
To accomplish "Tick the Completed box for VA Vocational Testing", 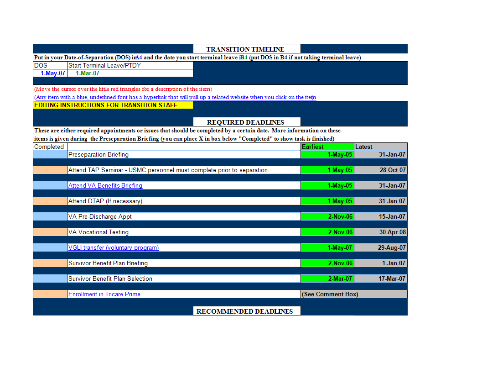I will pos(50,232).
